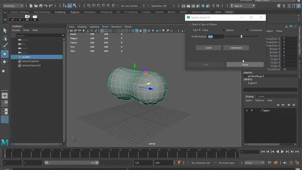Click Play backwards button
This screenshot has width=302, height=170.
coord(277,152)
